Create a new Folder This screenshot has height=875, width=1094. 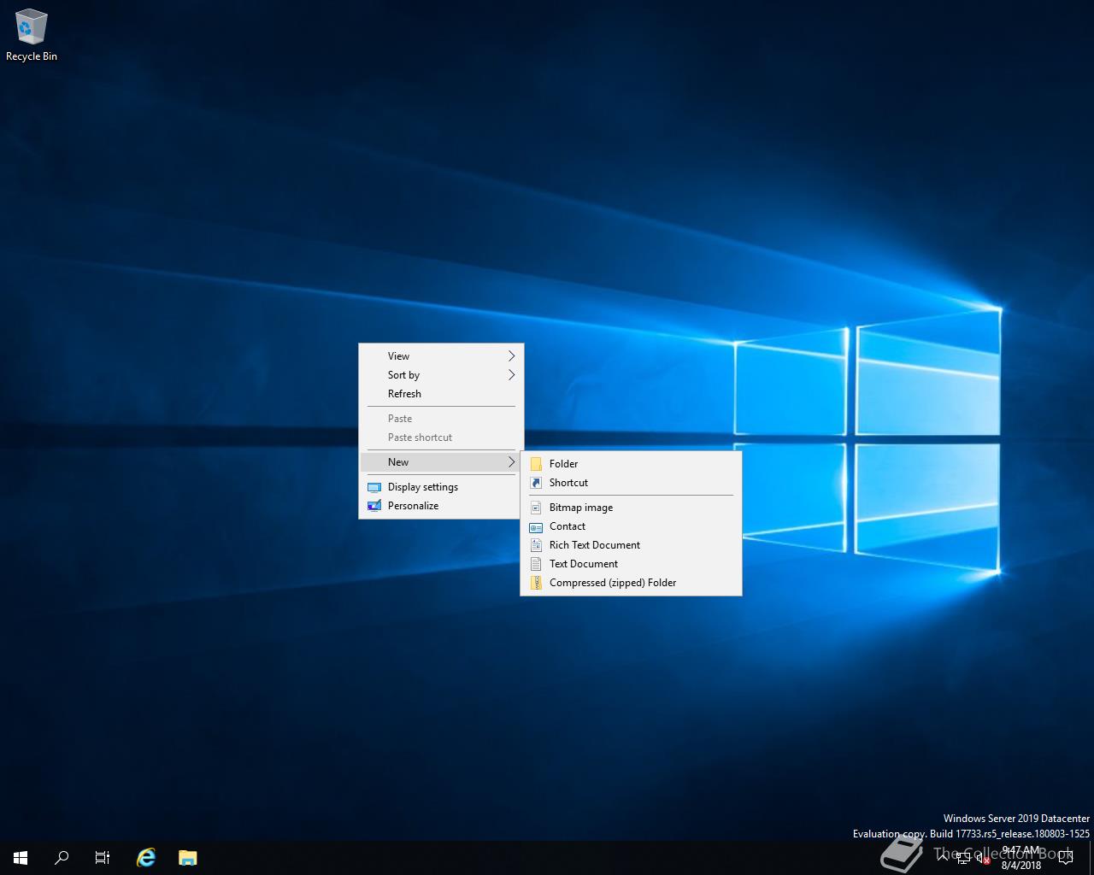[631, 464]
